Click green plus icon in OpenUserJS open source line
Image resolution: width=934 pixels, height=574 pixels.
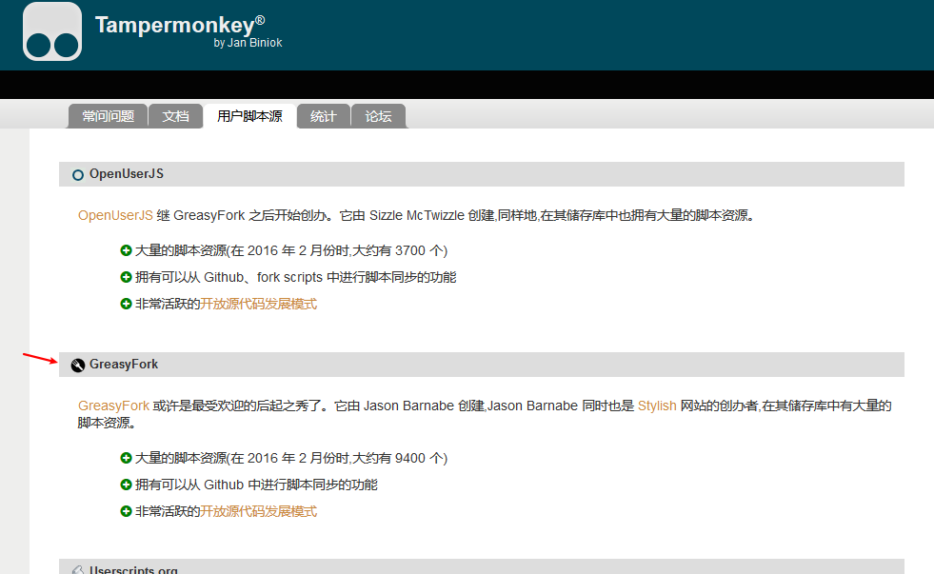pyautogui.click(x=126, y=304)
